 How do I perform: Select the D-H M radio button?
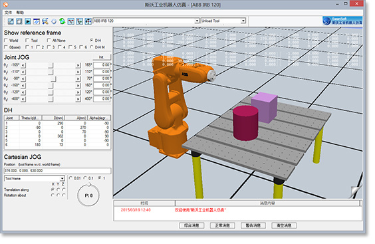[91, 47]
